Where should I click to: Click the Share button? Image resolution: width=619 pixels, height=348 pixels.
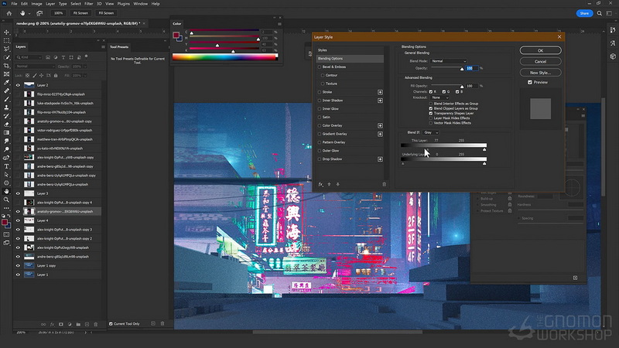pos(584,13)
